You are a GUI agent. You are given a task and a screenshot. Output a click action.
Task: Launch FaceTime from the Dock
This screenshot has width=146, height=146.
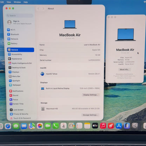point(48,126)
